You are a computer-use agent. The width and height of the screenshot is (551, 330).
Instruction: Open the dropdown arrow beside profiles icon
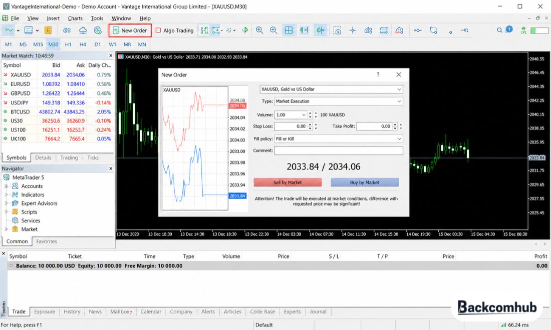(37, 30)
